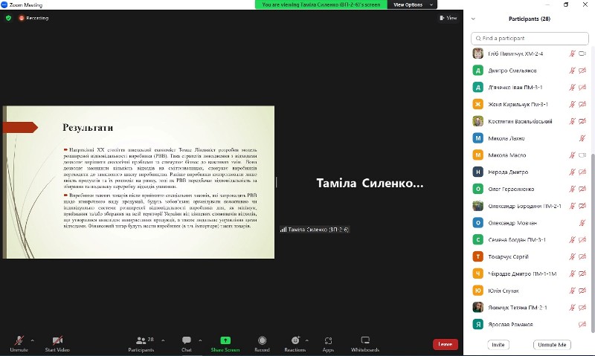Viewport: 595px width, 356px height.
Task: Expand the arrow next to Participants button
Action: 163,340
